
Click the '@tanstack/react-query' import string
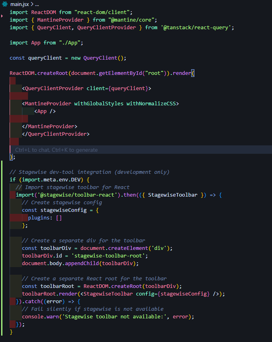196,28
